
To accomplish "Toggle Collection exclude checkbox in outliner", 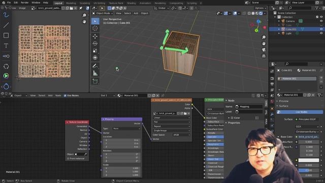I will click(x=317, y=17).
